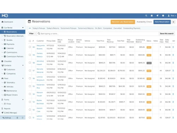Image resolution: width=177 pixels, height=133 pixels.
Task: Open Checklist in sidebar
Action: coord(7,61)
